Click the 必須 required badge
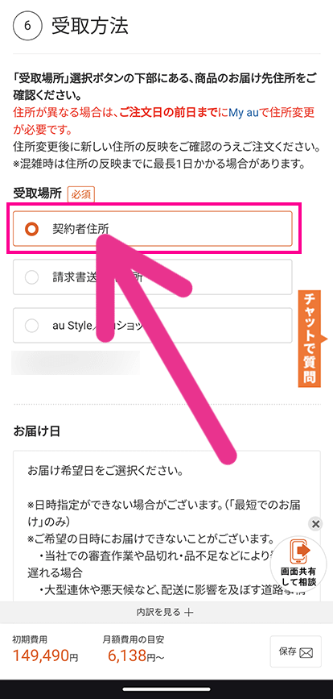333x699 pixels. coord(81,194)
